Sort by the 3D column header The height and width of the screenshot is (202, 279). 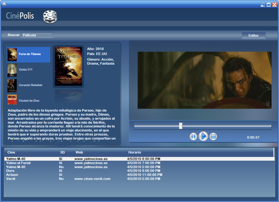(x=62, y=152)
